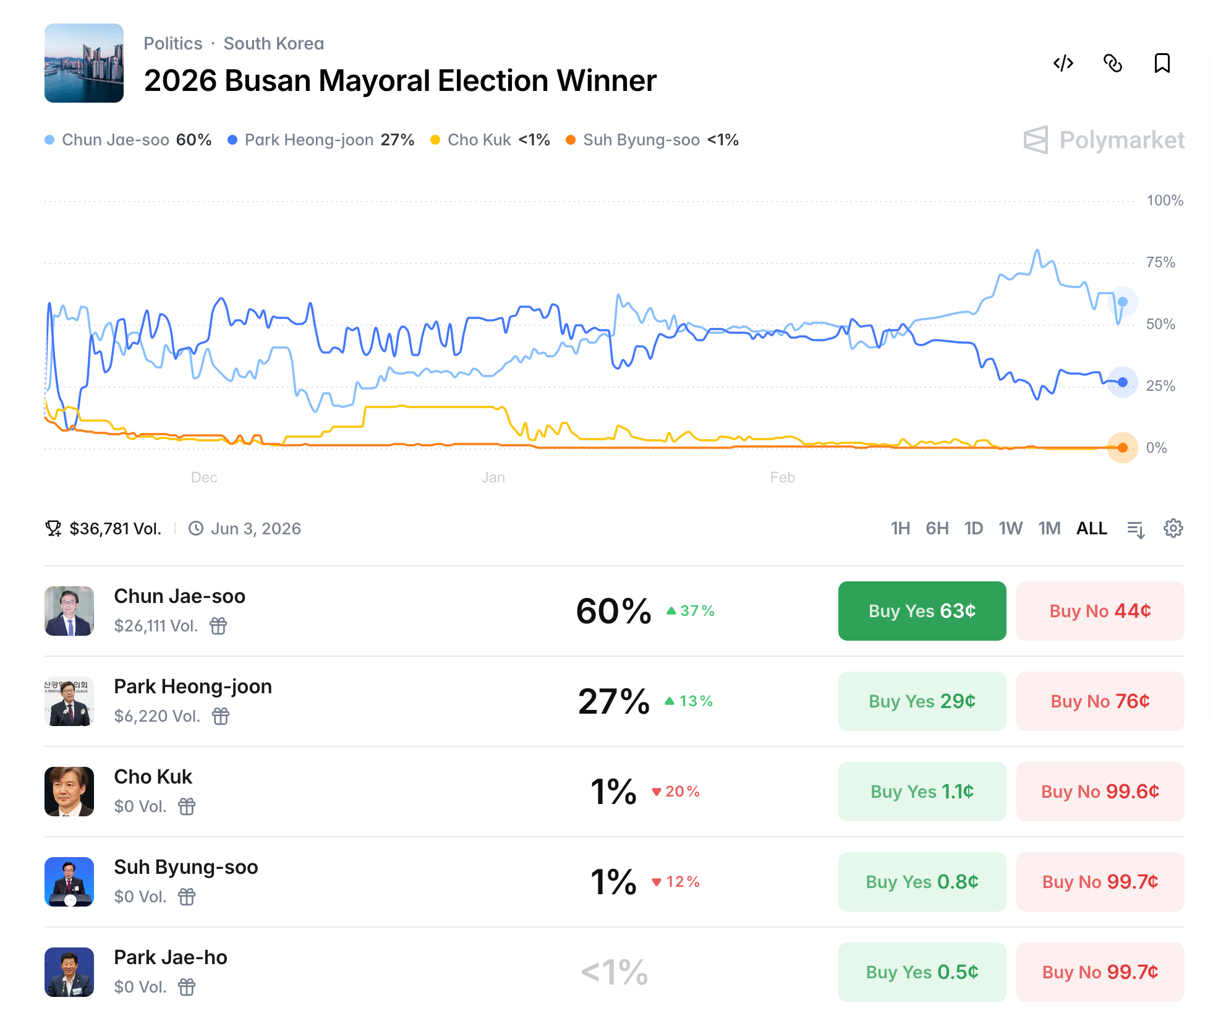Click the gift icon under Chun Jae-soo
The width and height of the screenshot is (1213, 1013).
point(218,626)
